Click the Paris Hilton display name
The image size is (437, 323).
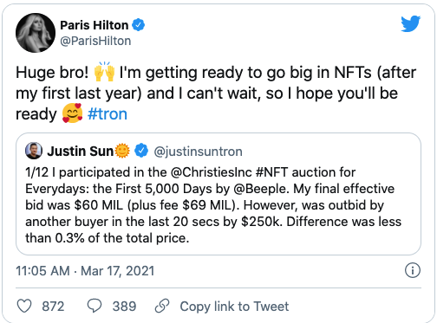(95, 25)
